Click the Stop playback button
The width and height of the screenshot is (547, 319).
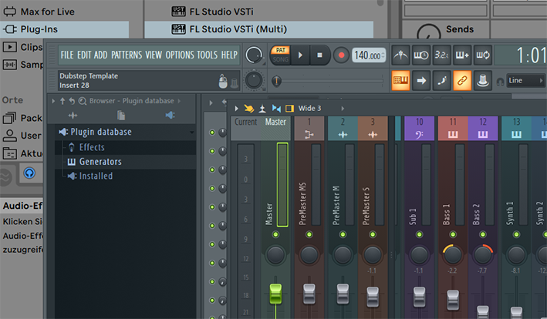pos(320,55)
